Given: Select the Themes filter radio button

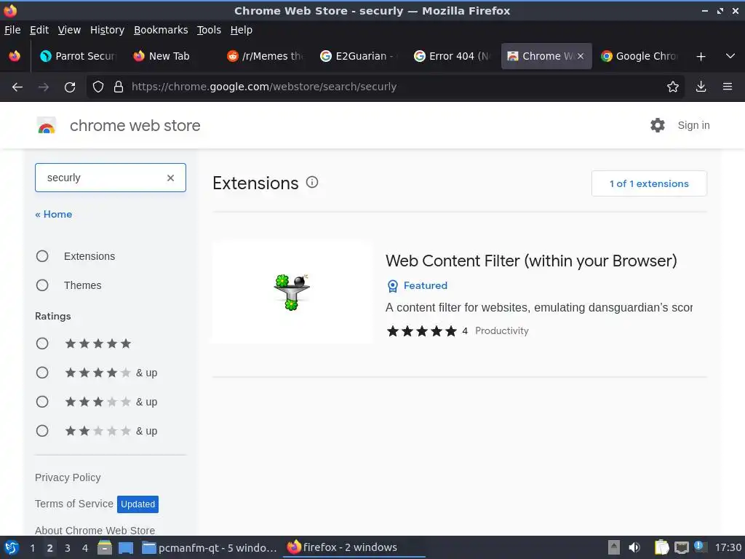Looking at the screenshot, I should tap(42, 285).
